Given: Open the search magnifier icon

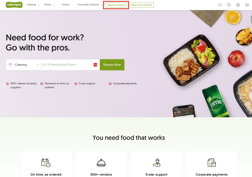Looking at the screenshot, I should [x=220, y=5].
